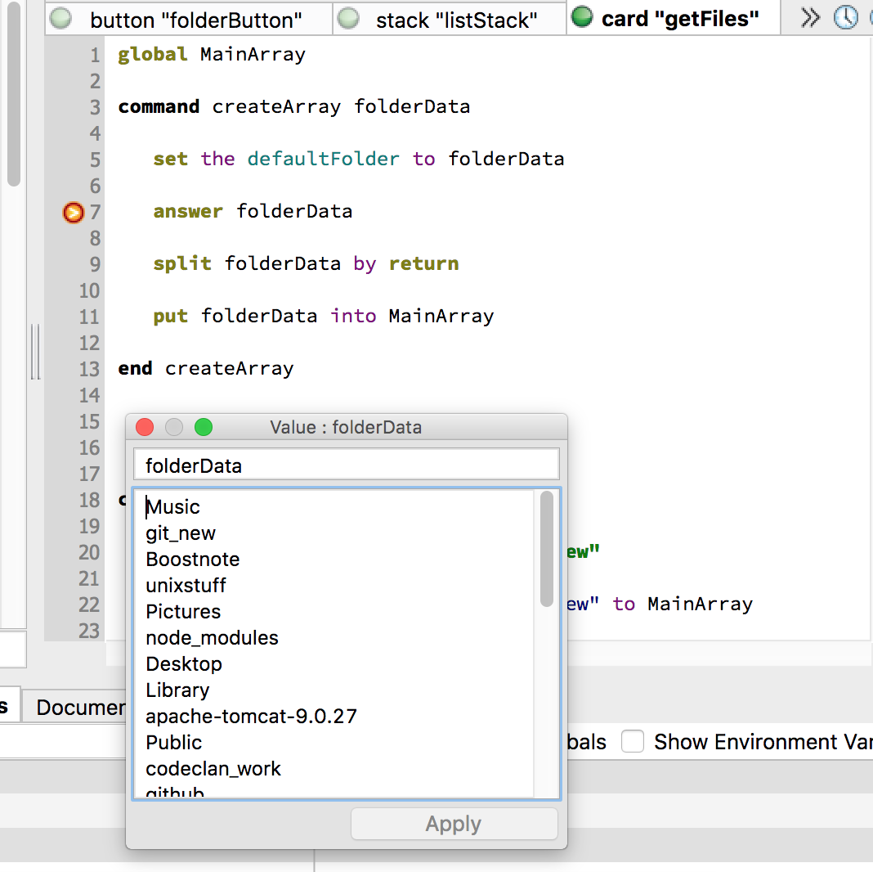Click the status dot on stack "listStack" tab

point(348,19)
